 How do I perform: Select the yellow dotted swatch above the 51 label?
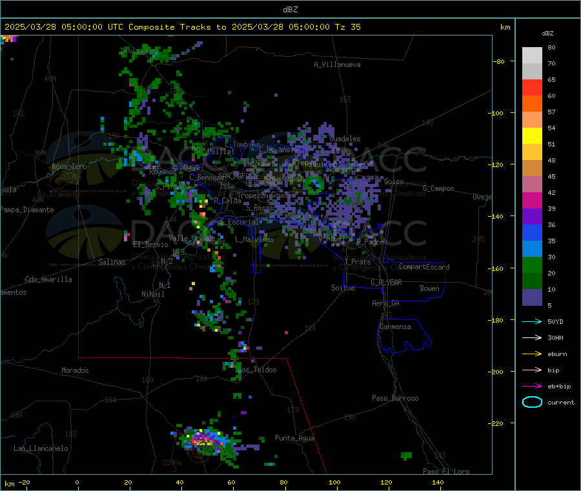[x=532, y=136]
